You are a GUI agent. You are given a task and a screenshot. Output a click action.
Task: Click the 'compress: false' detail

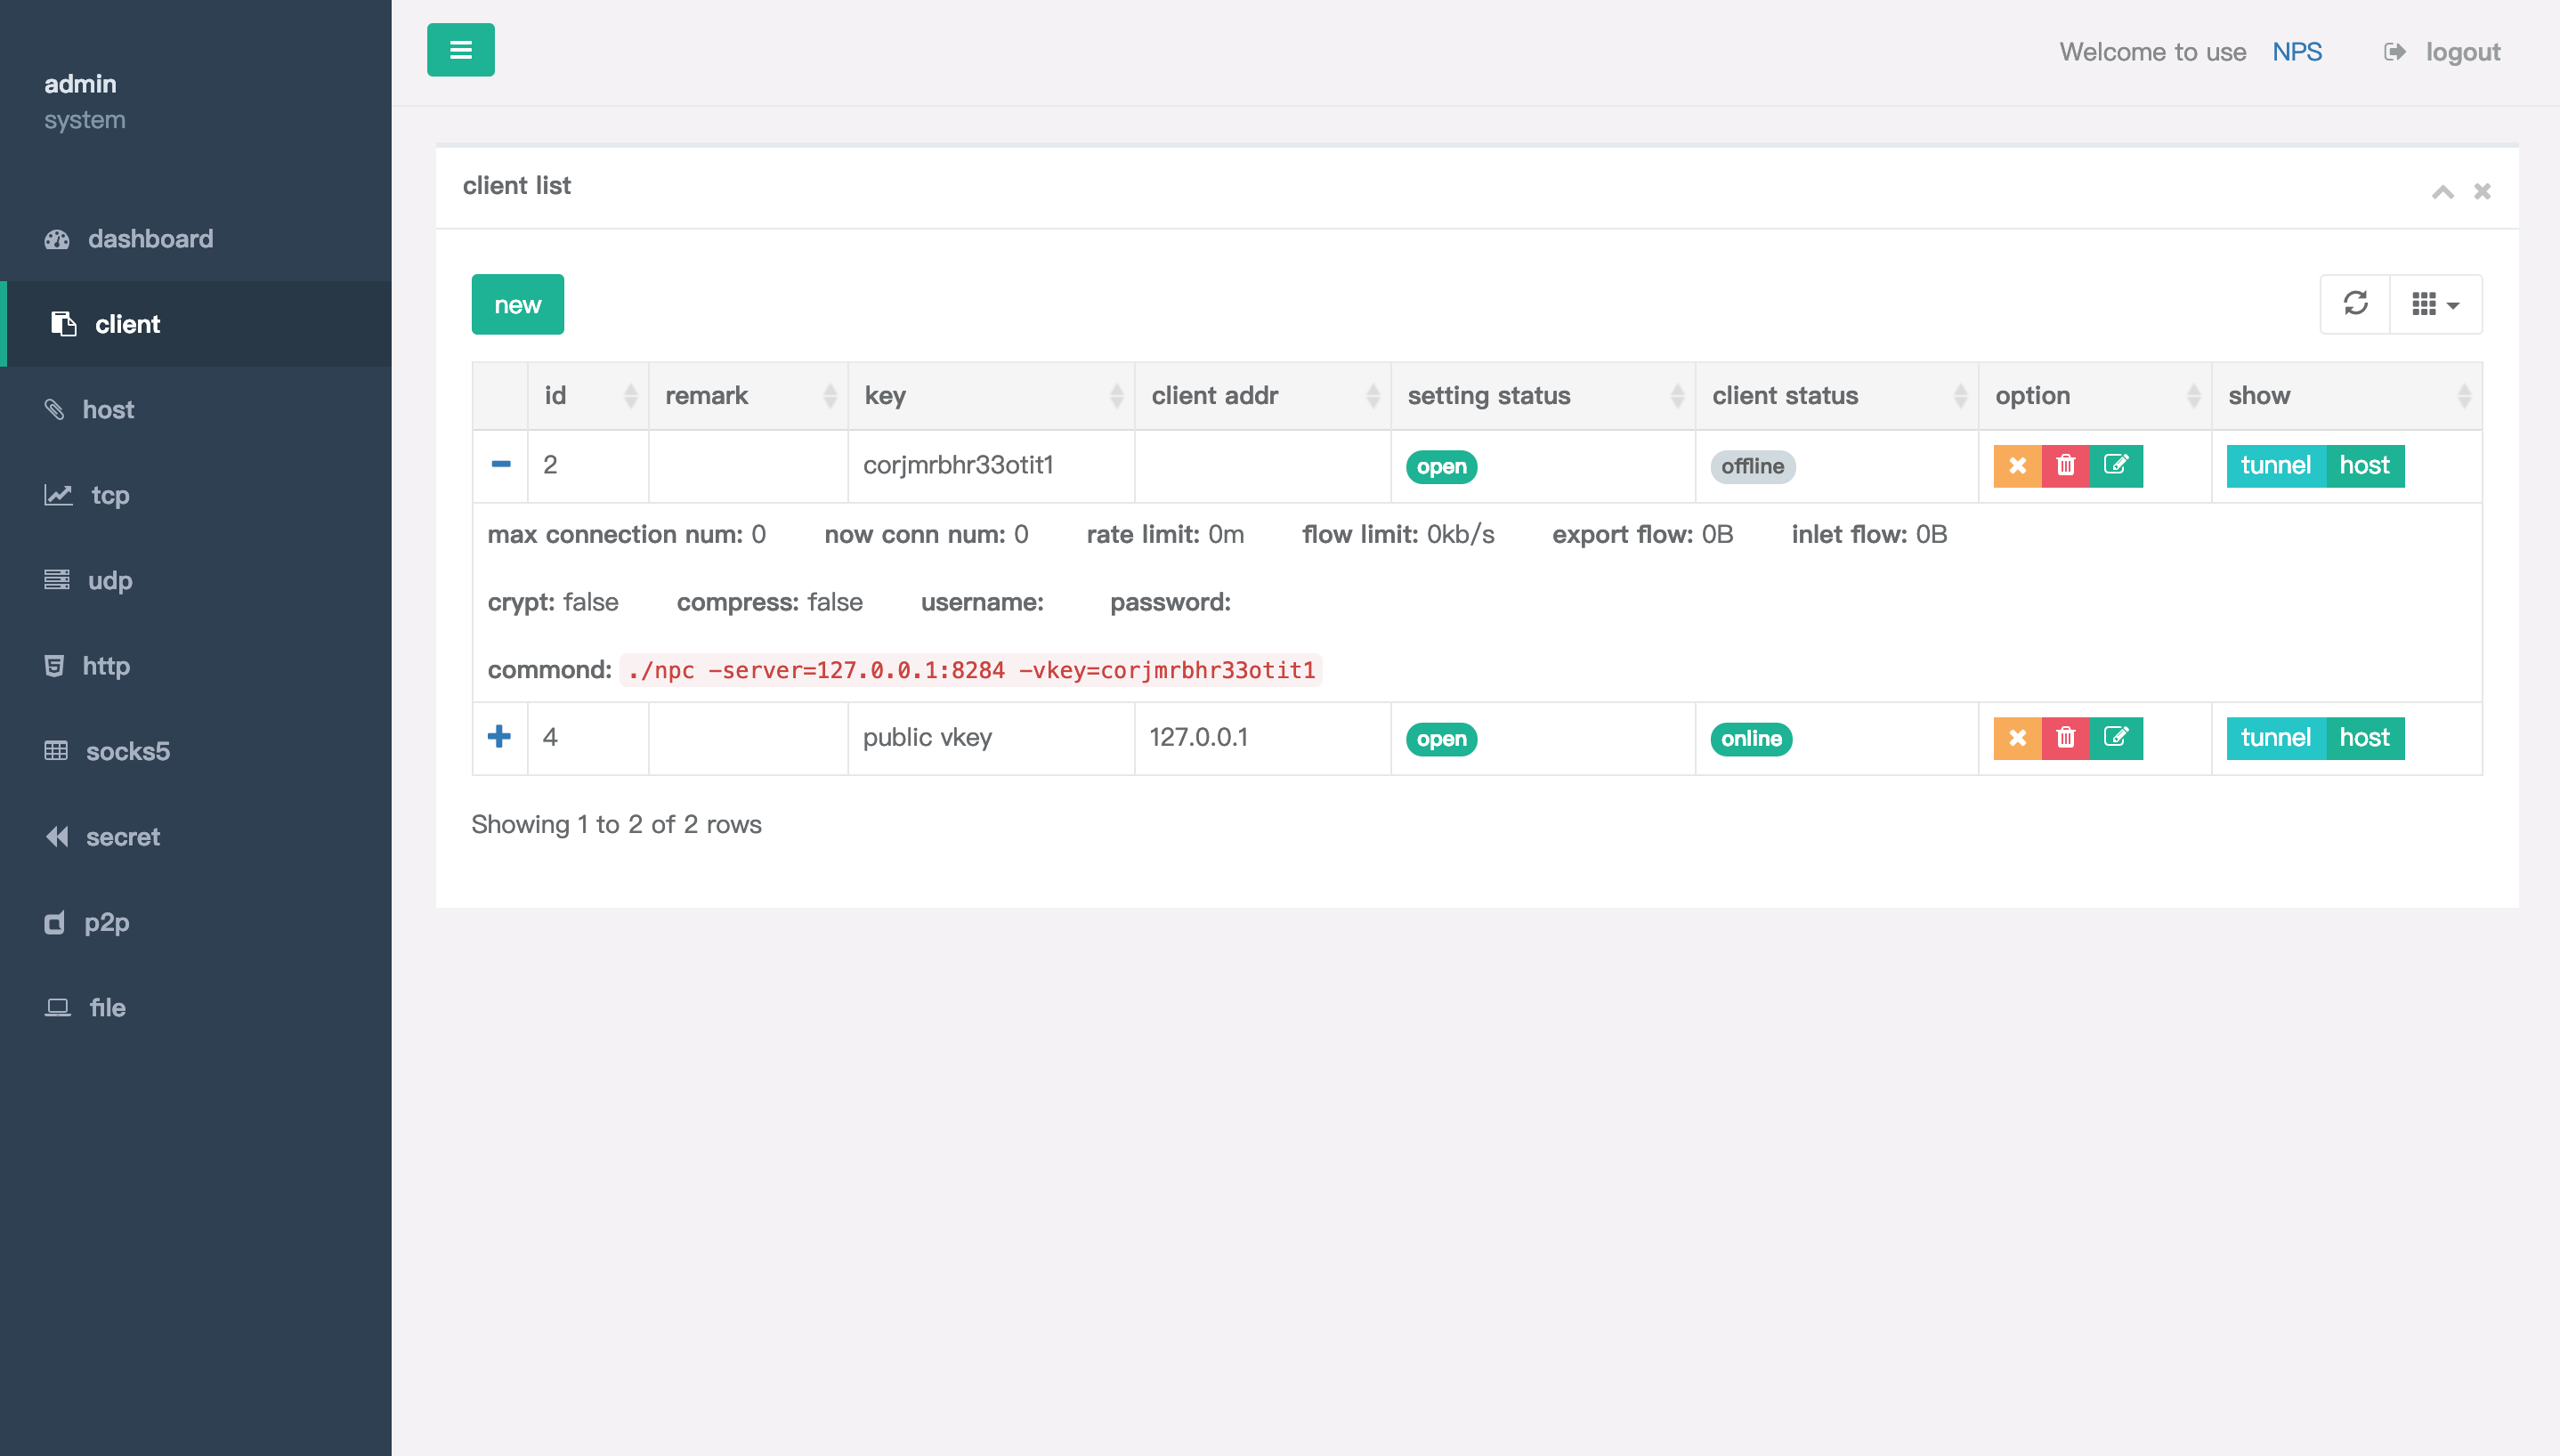coord(770,603)
